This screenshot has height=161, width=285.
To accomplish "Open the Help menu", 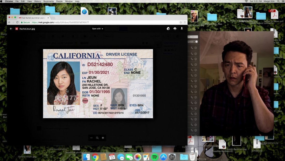I will 77,1.
